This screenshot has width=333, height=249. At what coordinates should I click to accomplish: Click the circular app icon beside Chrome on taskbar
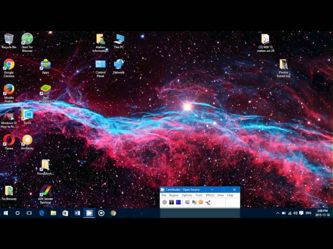point(101,213)
